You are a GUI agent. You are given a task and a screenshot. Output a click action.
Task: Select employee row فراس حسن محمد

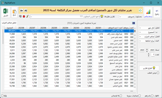pos(69,44)
